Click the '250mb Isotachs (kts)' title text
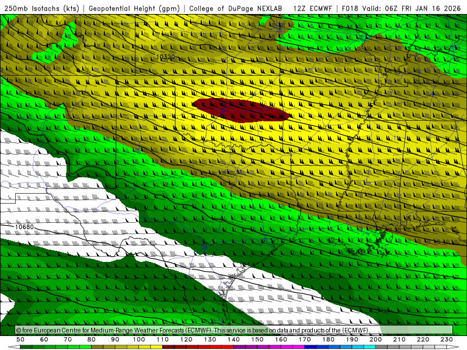 click(x=42, y=8)
